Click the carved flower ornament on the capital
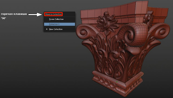This screenshot has width=173, height=98. [x=107, y=23]
